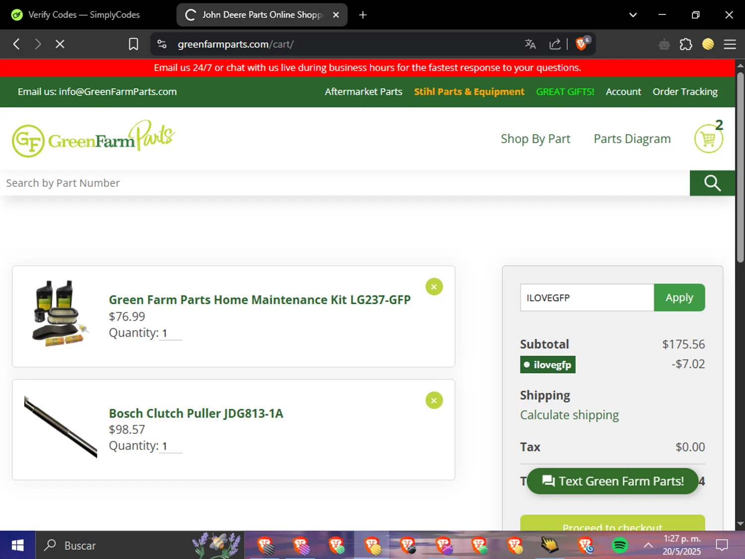The height and width of the screenshot is (559, 745).
Task: Open the Bosch Clutch Puller JDG813-1A link
Action: pos(196,413)
